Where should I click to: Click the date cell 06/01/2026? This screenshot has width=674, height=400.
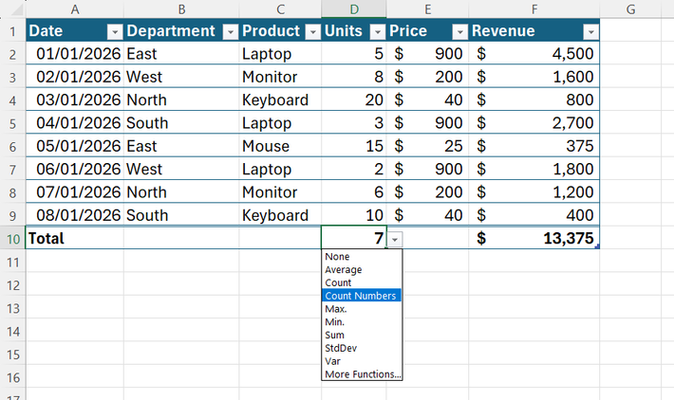click(x=75, y=169)
